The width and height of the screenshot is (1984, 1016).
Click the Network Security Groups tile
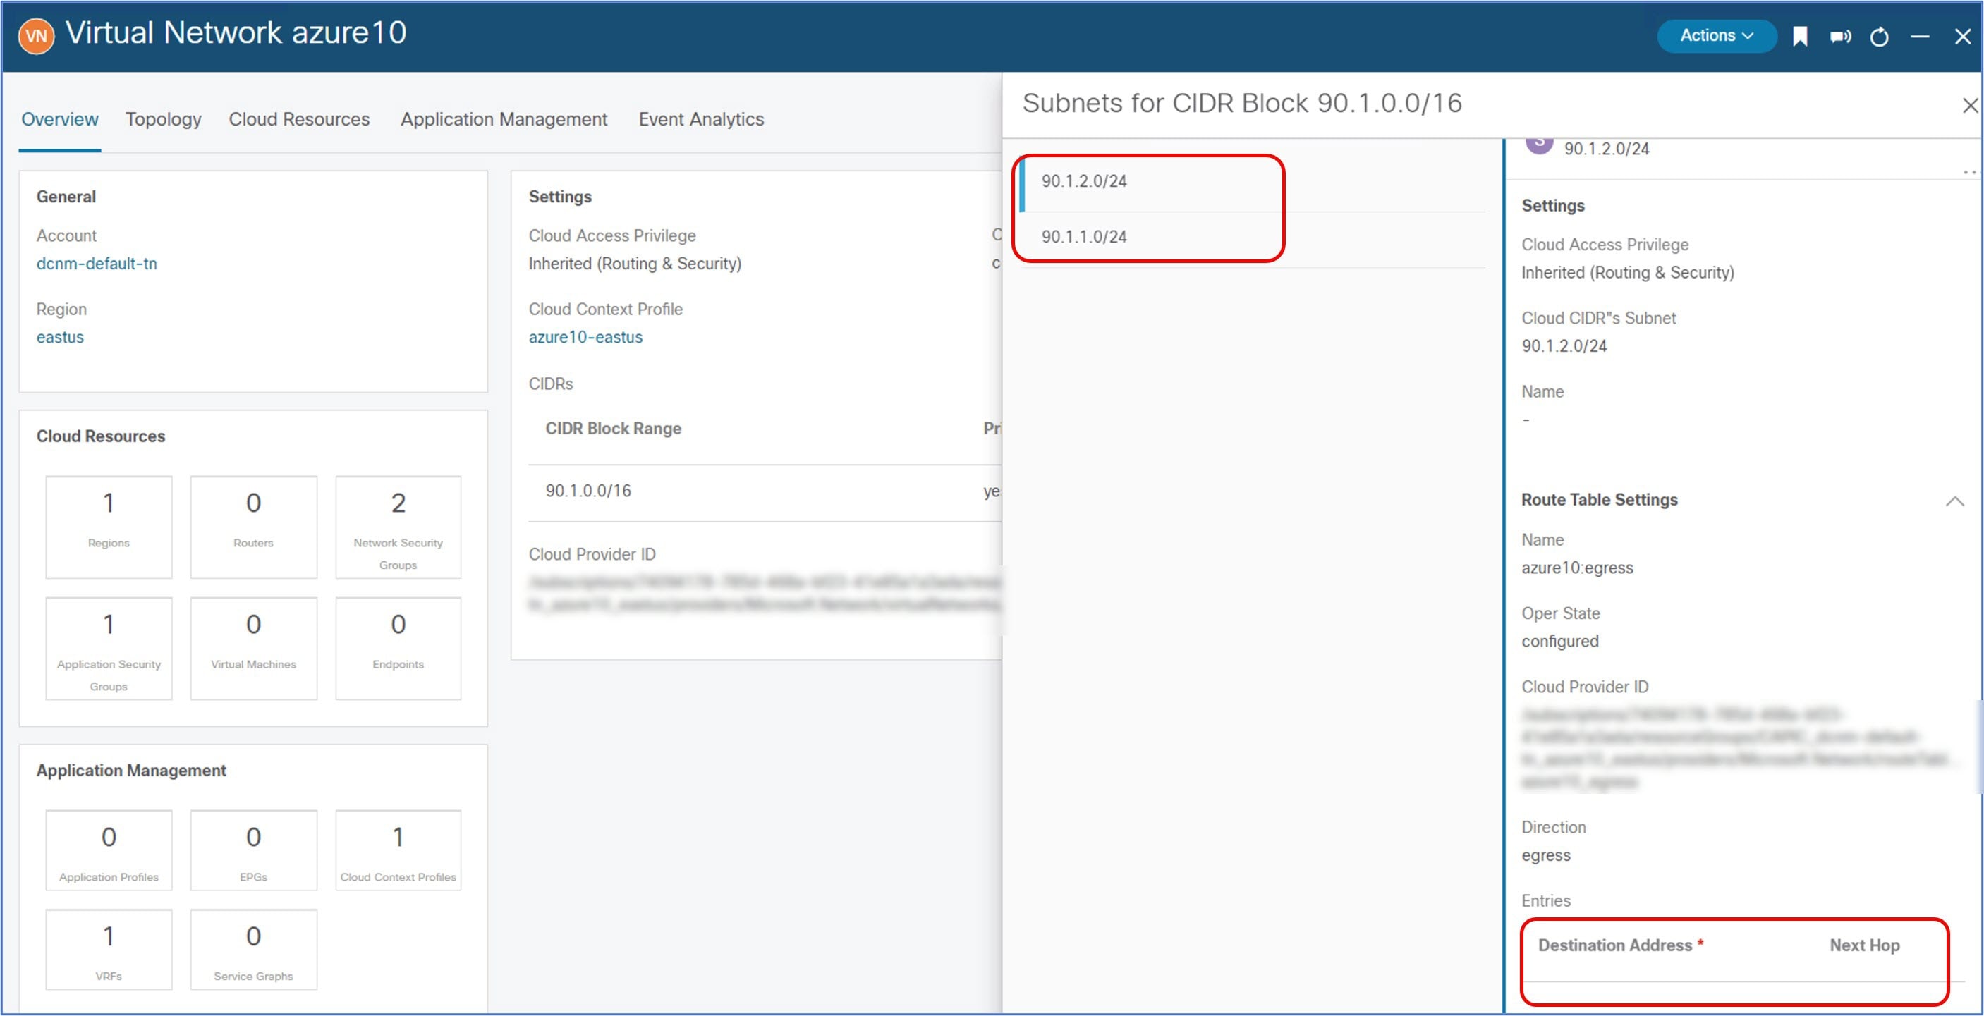[398, 527]
